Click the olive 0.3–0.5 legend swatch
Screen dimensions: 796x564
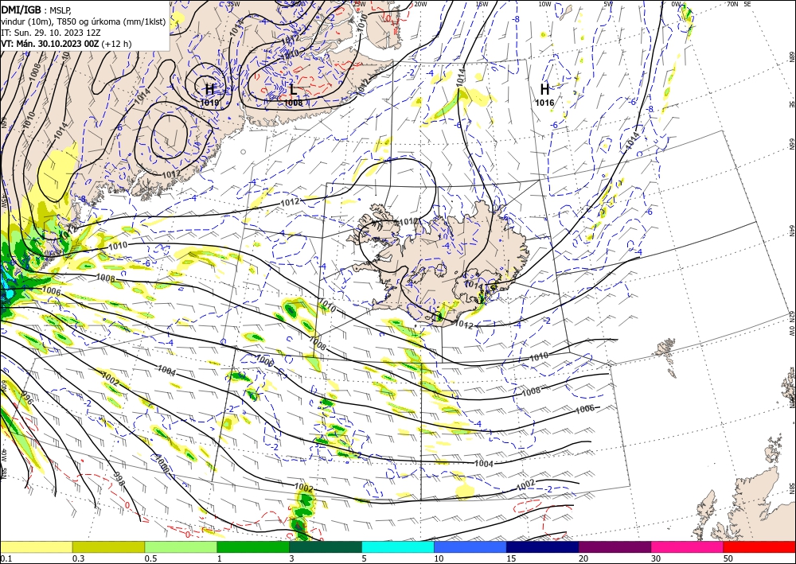point(108,546)
